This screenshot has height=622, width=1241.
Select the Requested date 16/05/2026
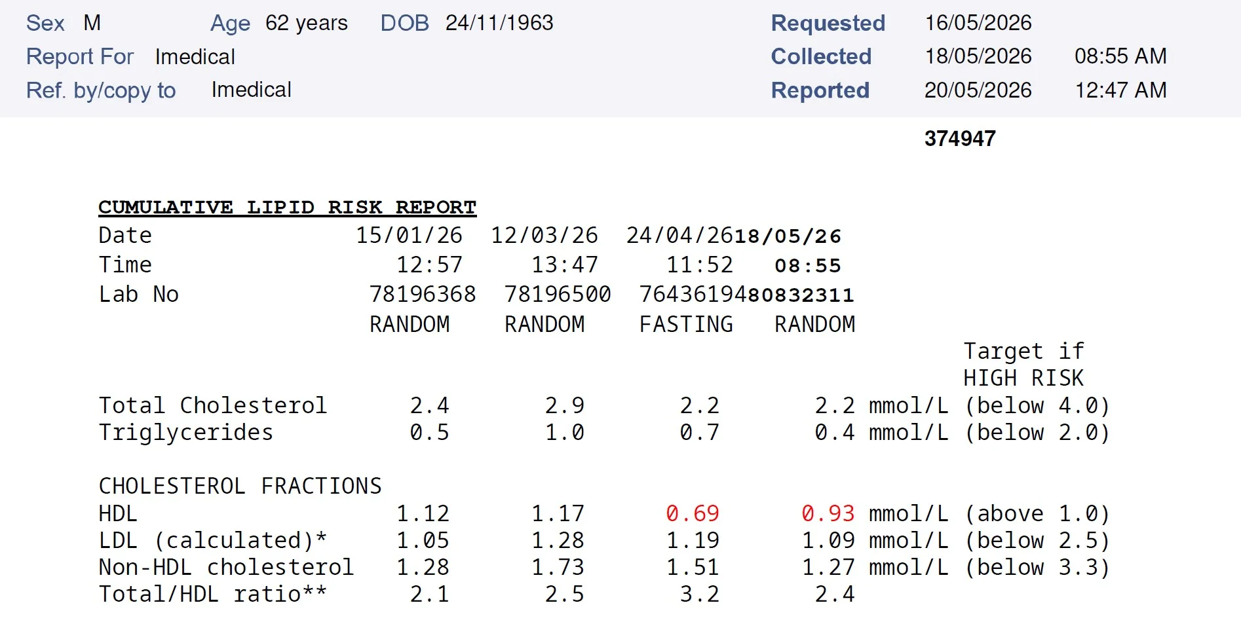tap(978, 23)
